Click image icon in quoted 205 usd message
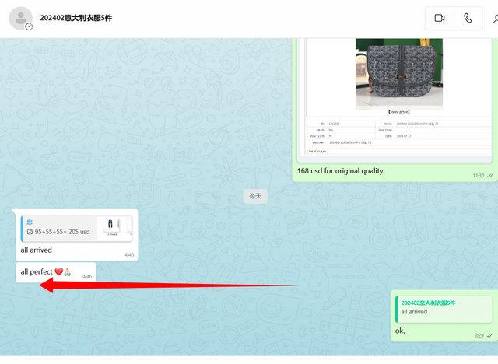Viewport: 498px width, 364px height. point(30,232)
